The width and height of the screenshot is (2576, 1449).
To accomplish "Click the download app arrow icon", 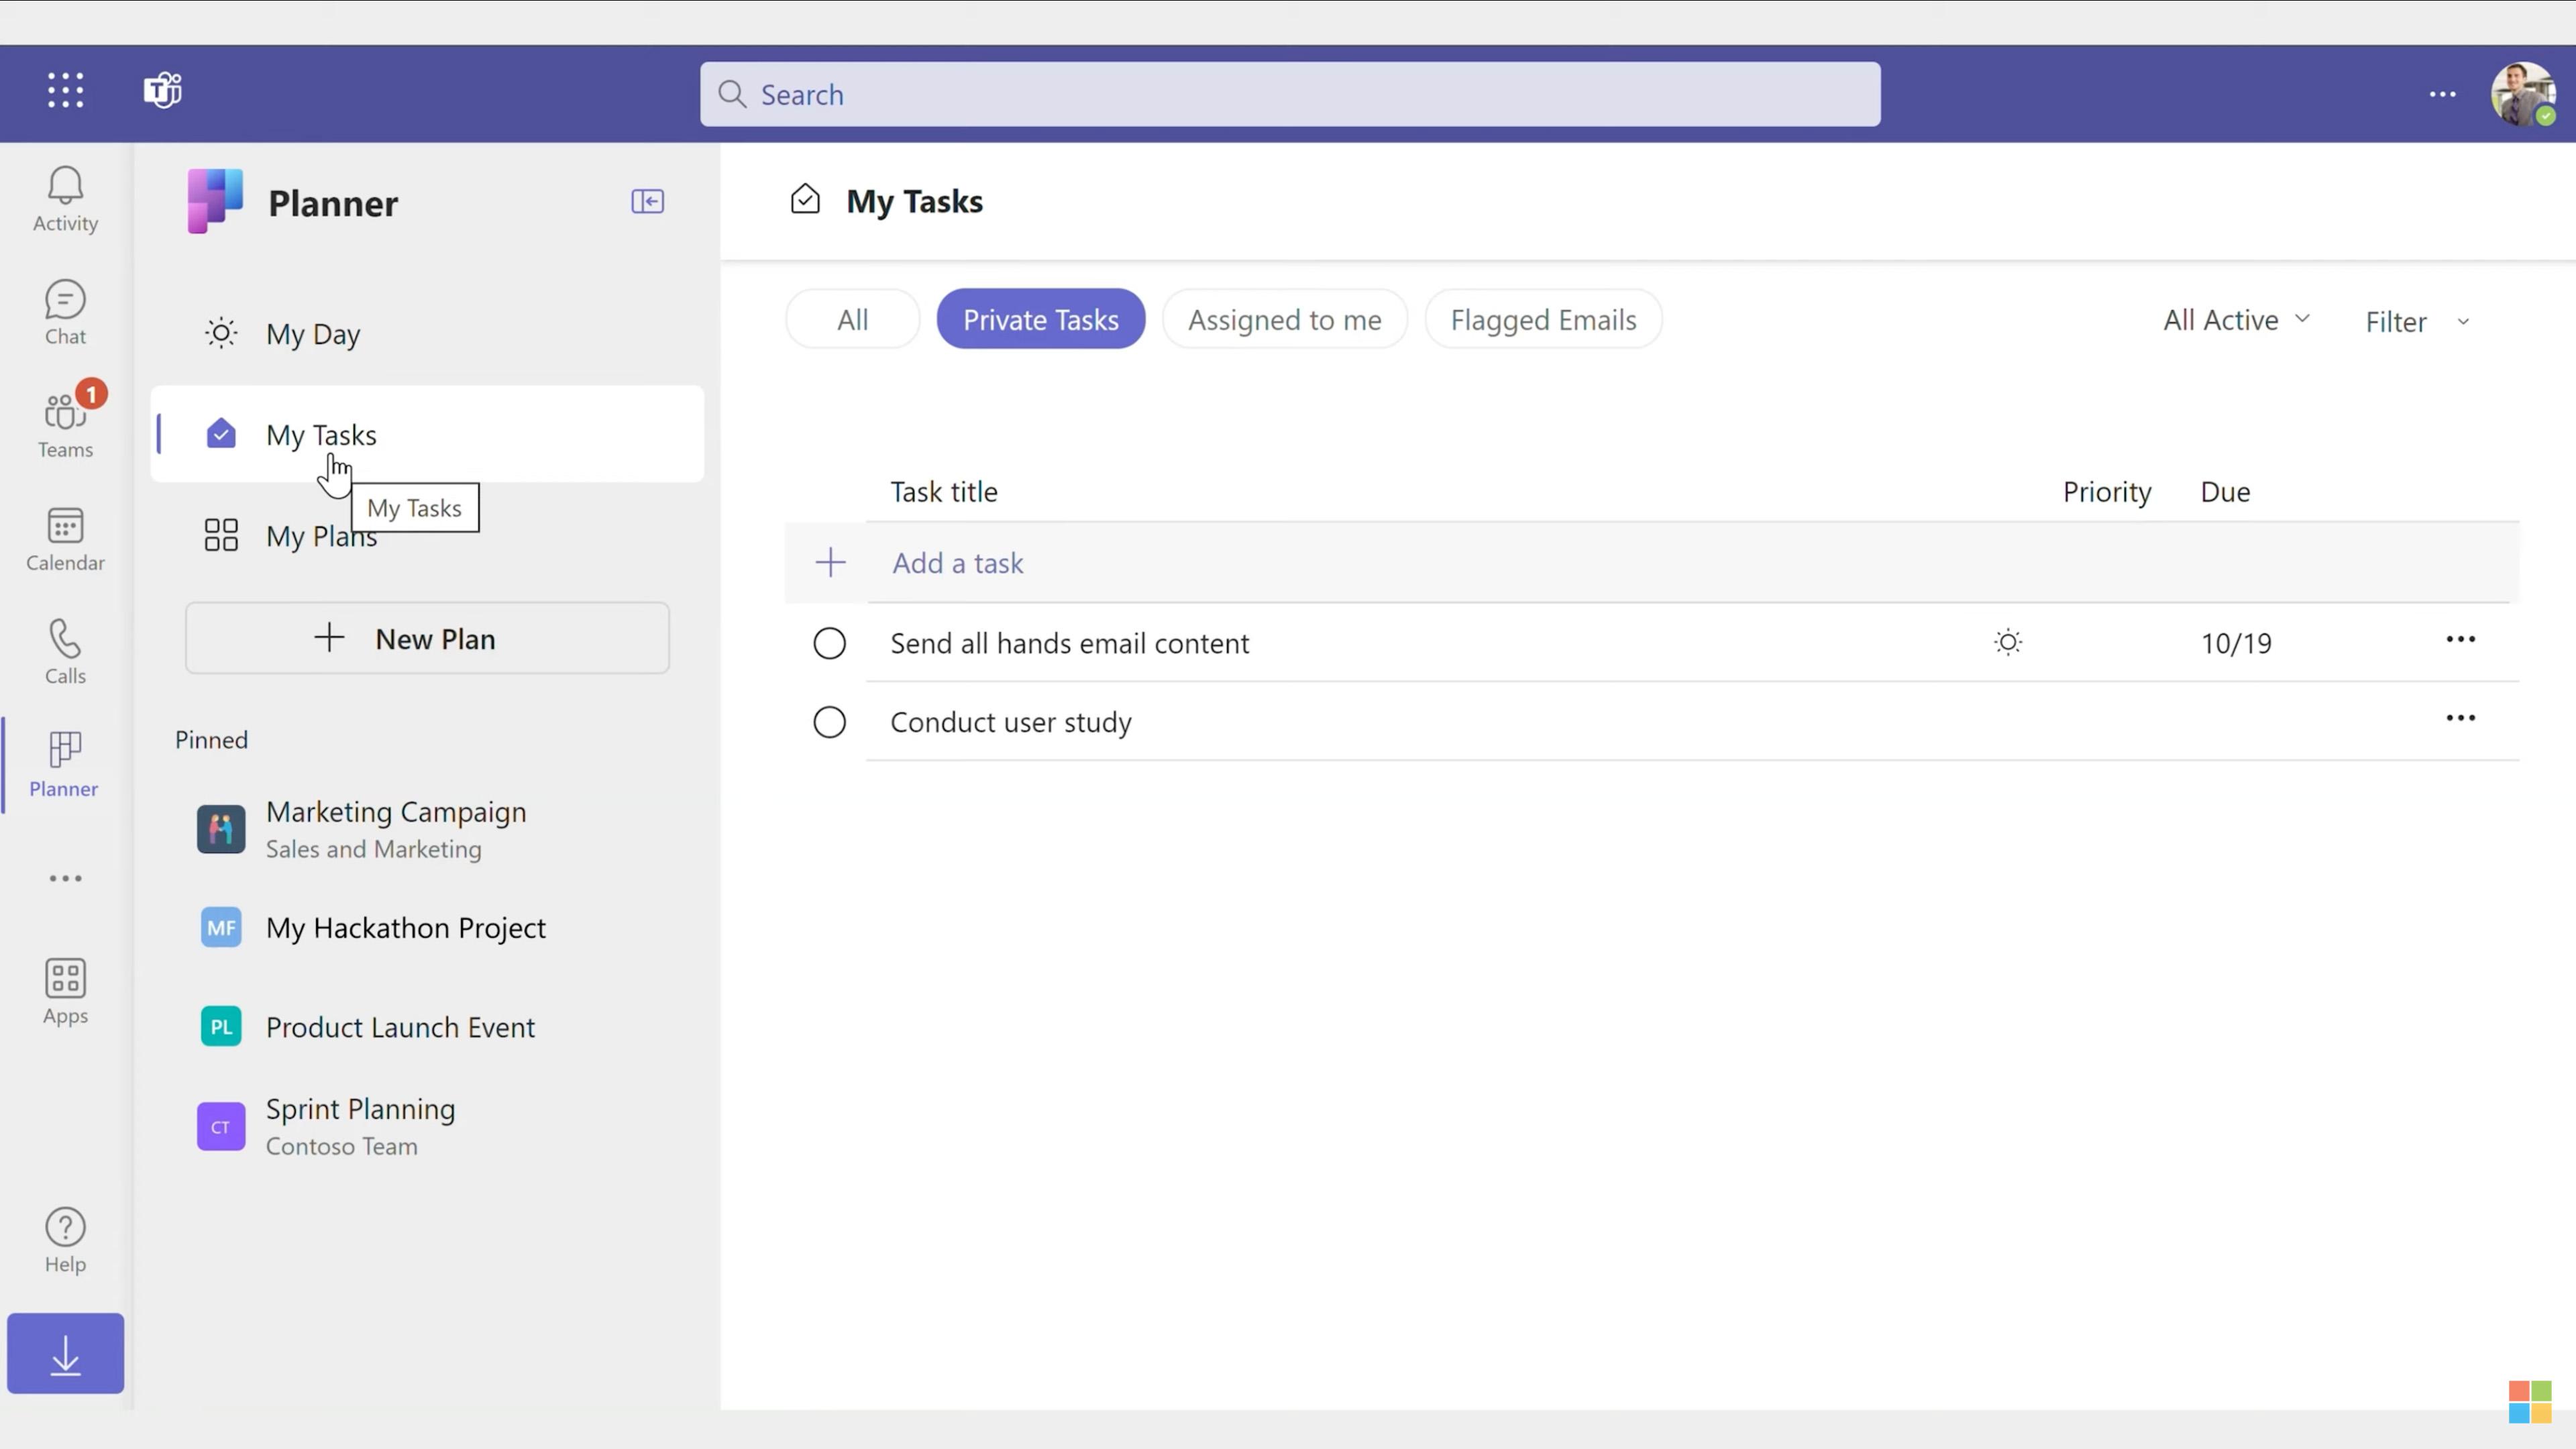I will [65, 1354].
